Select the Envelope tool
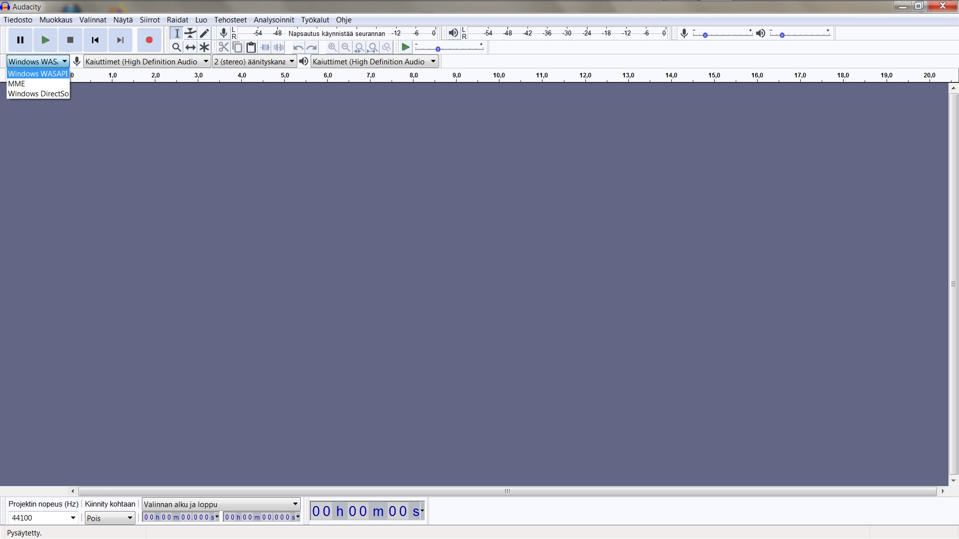 click(190, 33)
